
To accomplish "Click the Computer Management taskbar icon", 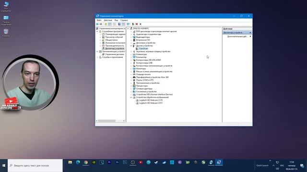I will coord(219,162).
